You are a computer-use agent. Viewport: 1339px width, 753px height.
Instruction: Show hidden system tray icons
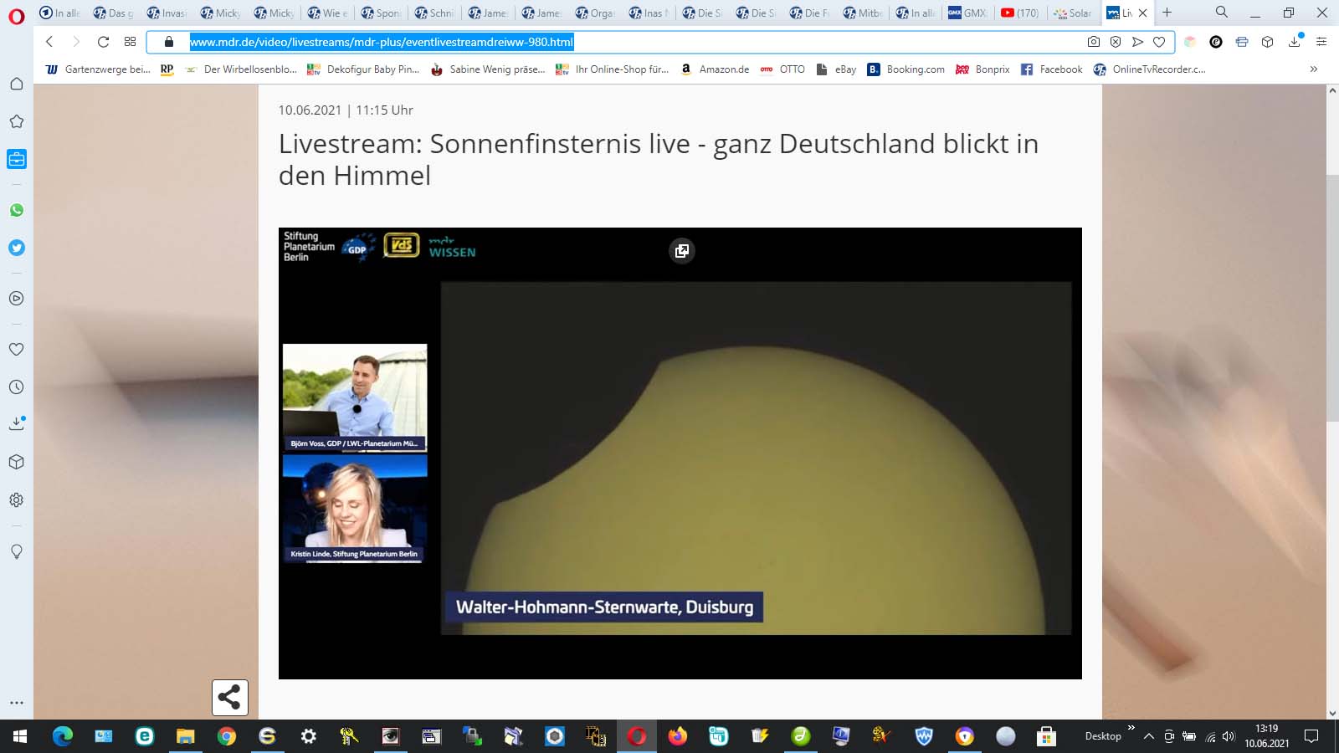click(x=1149, y=736)
